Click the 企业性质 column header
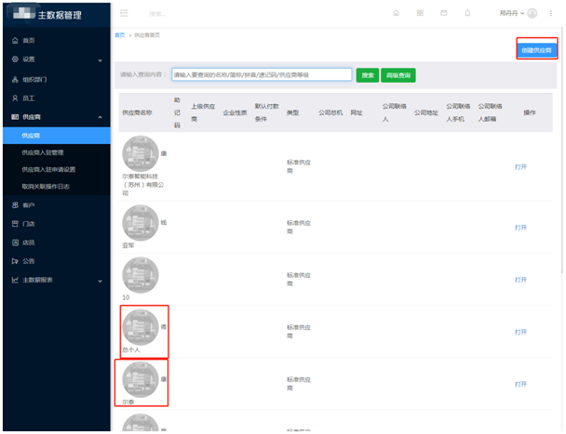This screenshot has height=434, width=566. (235, 112)
